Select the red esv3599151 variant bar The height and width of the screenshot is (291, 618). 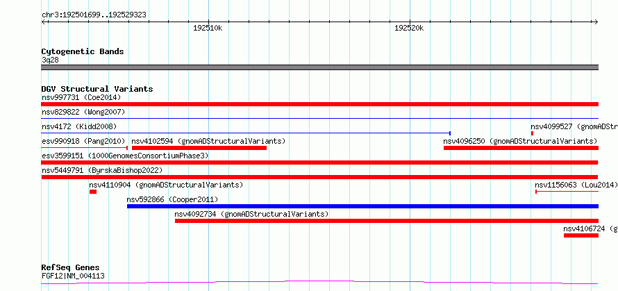(319, 163)
